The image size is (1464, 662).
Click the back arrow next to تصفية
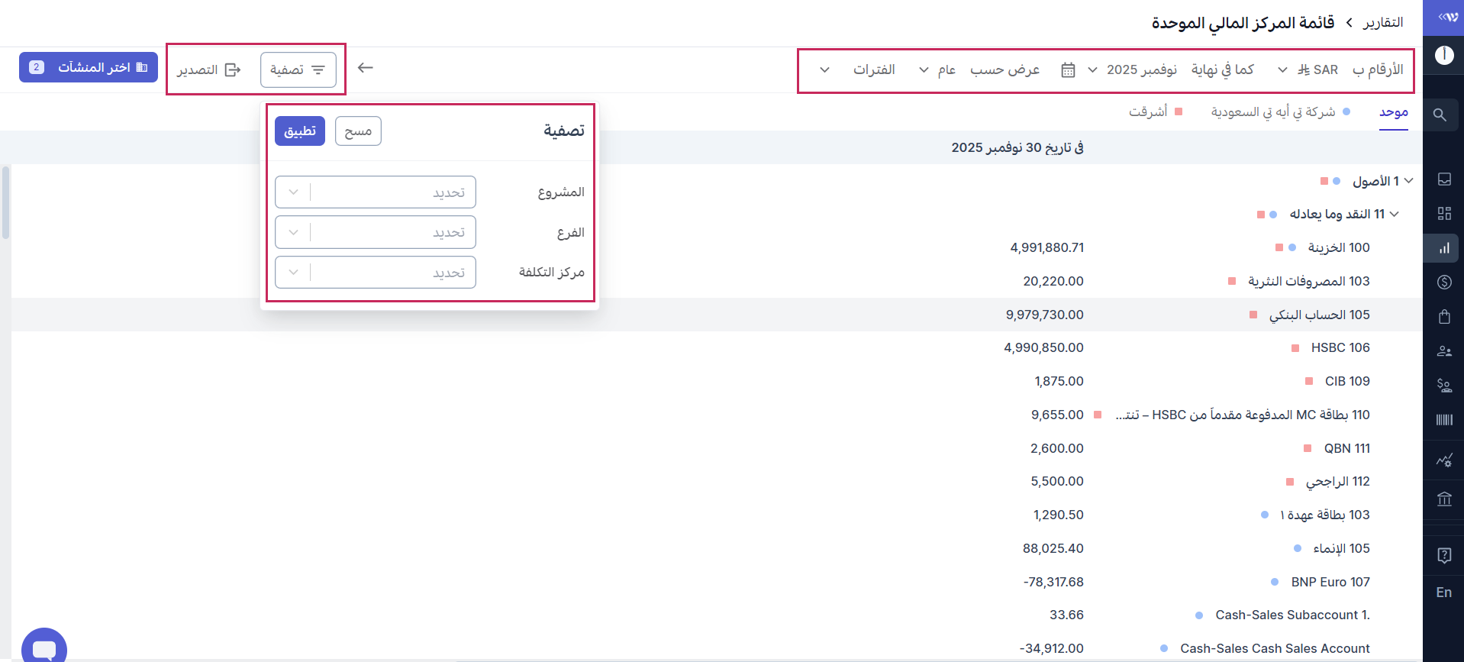366,68
